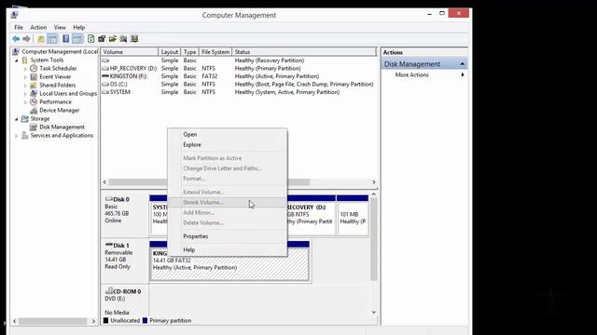Select the SYSTEM volume row
This screenshot has width=597, height=335.
[239, 92]
